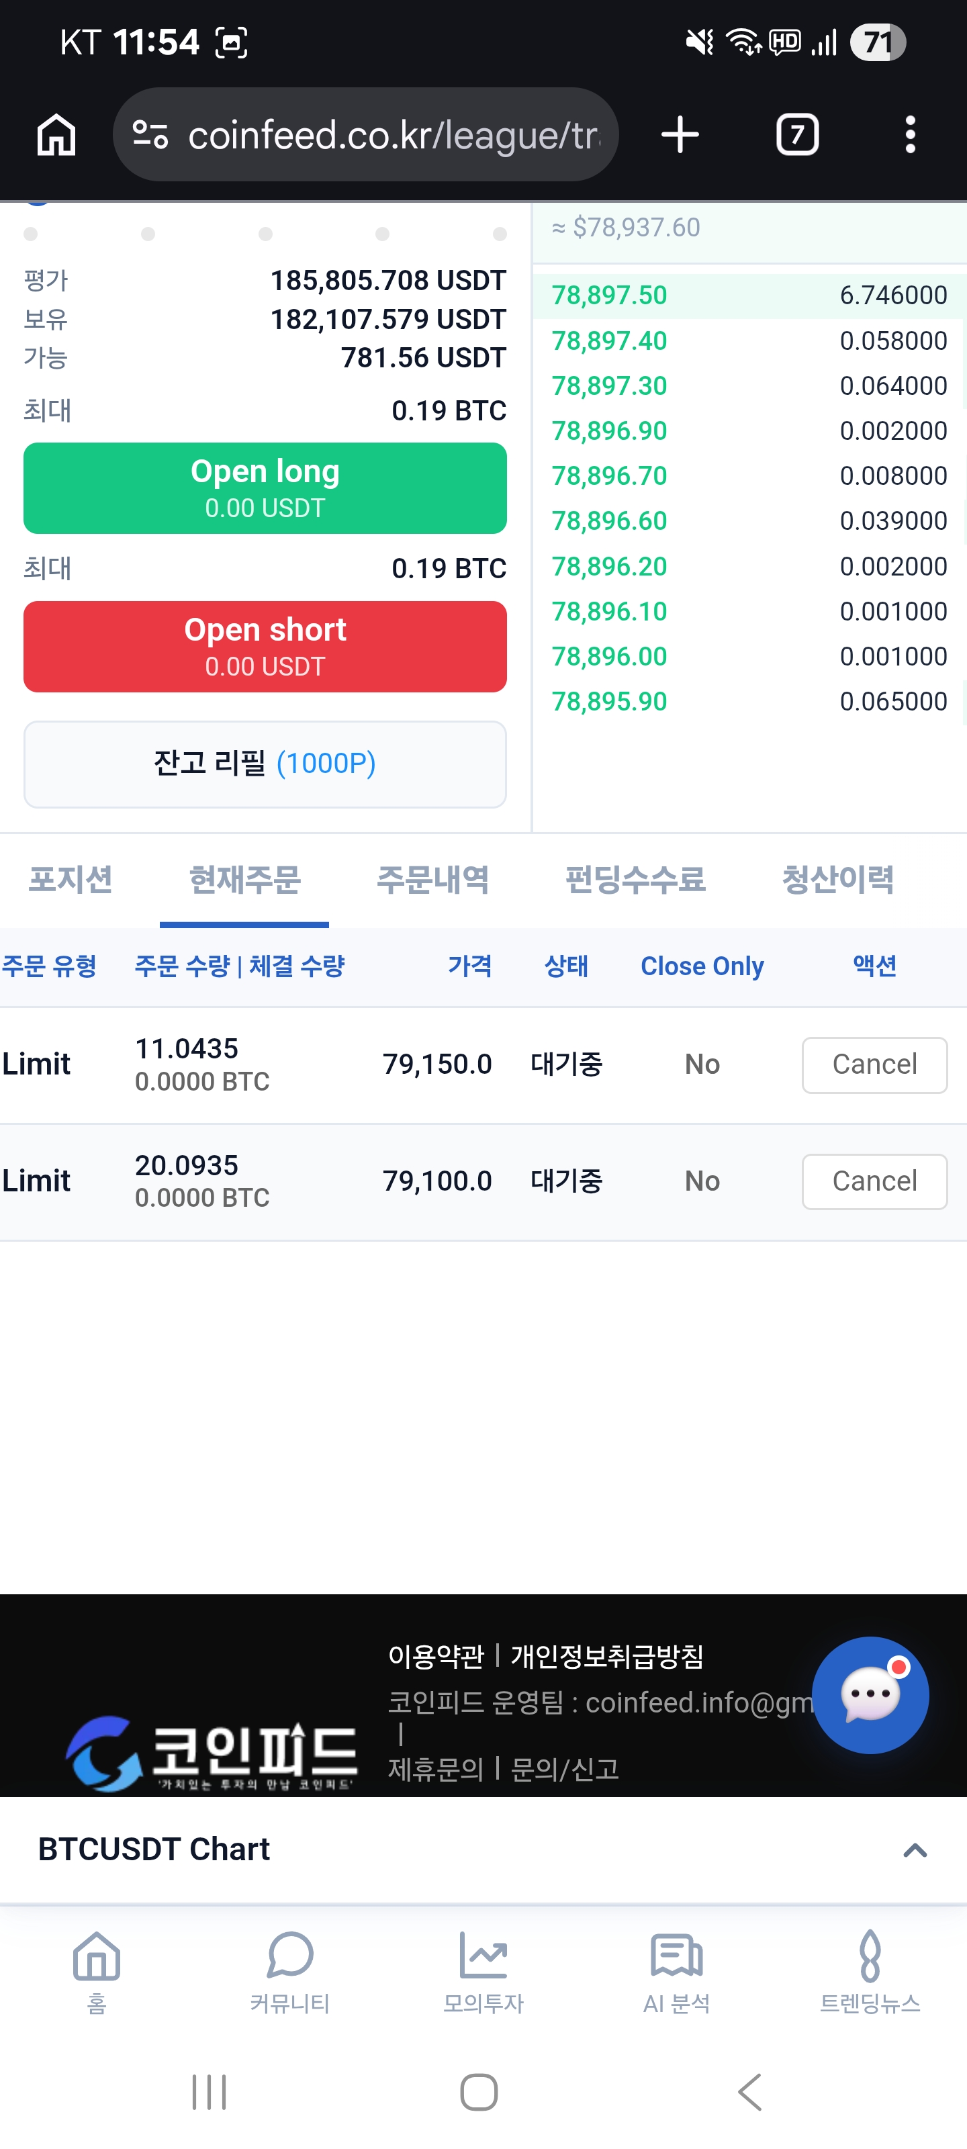
Task: Switch to the 주문내역 tab
Action: [x=432, y=879]
